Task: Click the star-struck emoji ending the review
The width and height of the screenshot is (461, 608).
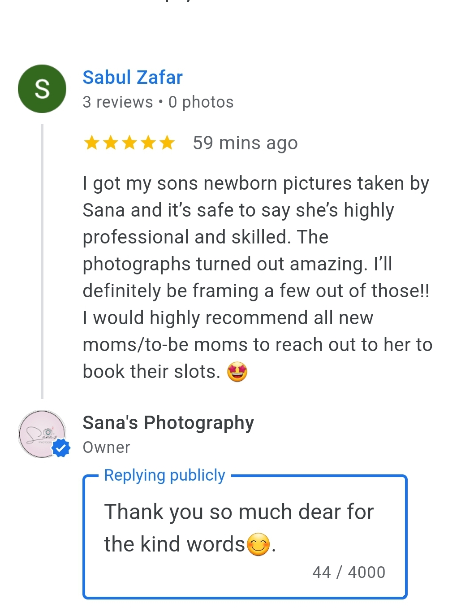Action: (x=237, y=372)
